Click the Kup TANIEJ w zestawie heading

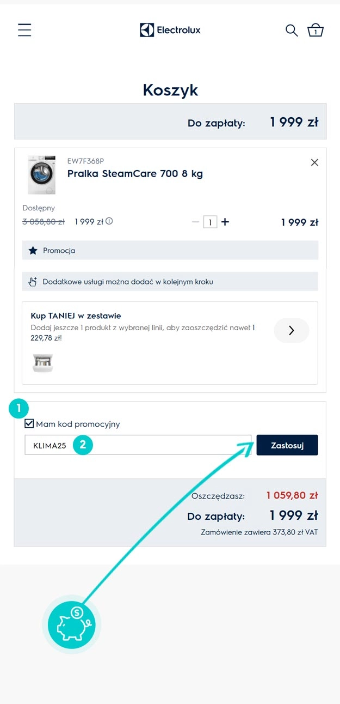tap(76, 315)
